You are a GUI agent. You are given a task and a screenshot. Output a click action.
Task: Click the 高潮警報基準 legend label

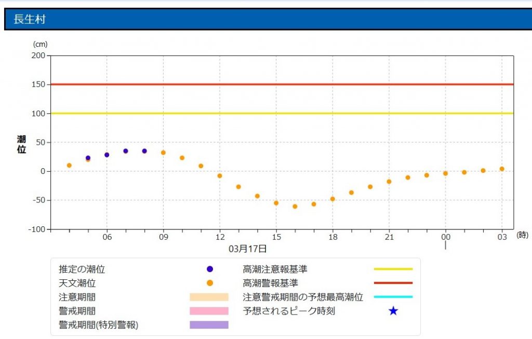click(x=270, y=283)
